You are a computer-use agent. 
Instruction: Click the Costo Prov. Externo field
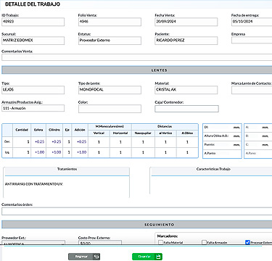coord(100,243)
